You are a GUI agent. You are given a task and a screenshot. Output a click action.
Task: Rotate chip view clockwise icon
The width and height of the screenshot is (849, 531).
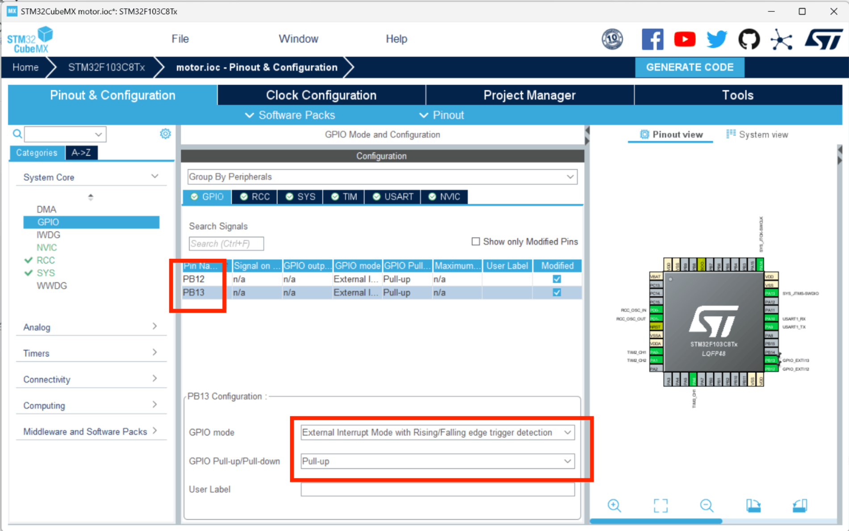pos(753,505)
